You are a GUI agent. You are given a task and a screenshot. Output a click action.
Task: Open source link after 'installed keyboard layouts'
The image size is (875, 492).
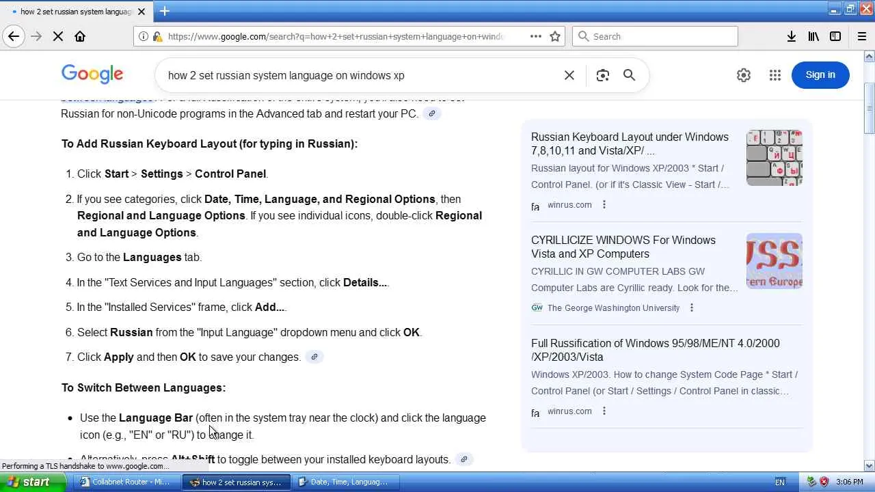coord(463,459)
